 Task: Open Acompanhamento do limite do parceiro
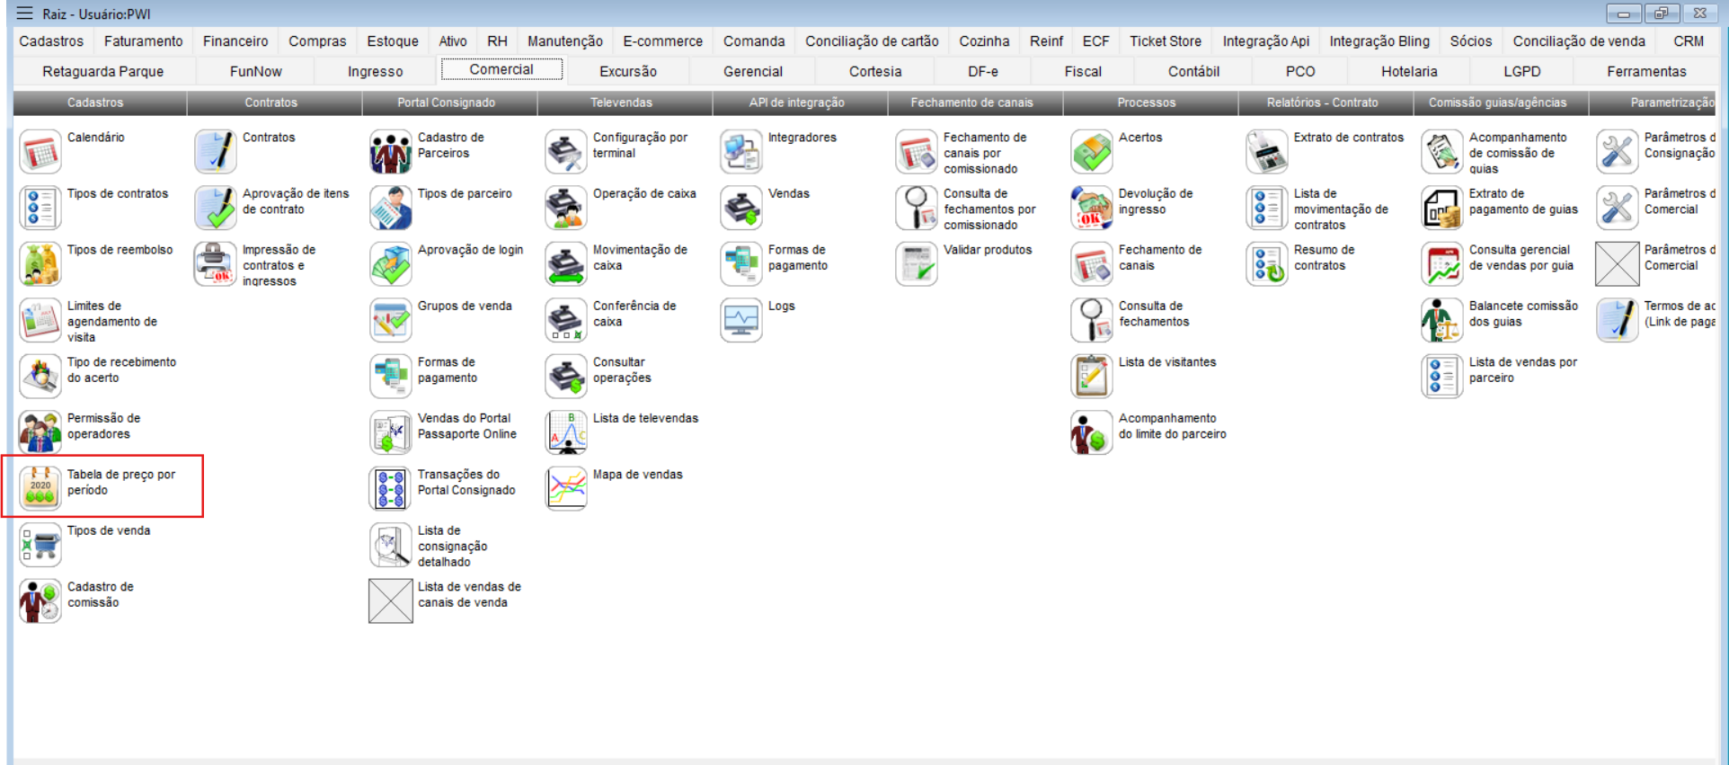click(1092, 432)
